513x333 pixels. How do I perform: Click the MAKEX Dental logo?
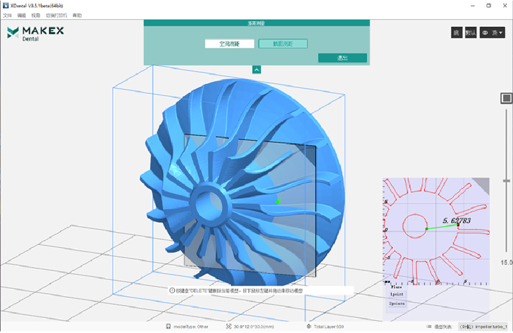tap(35, 34)
